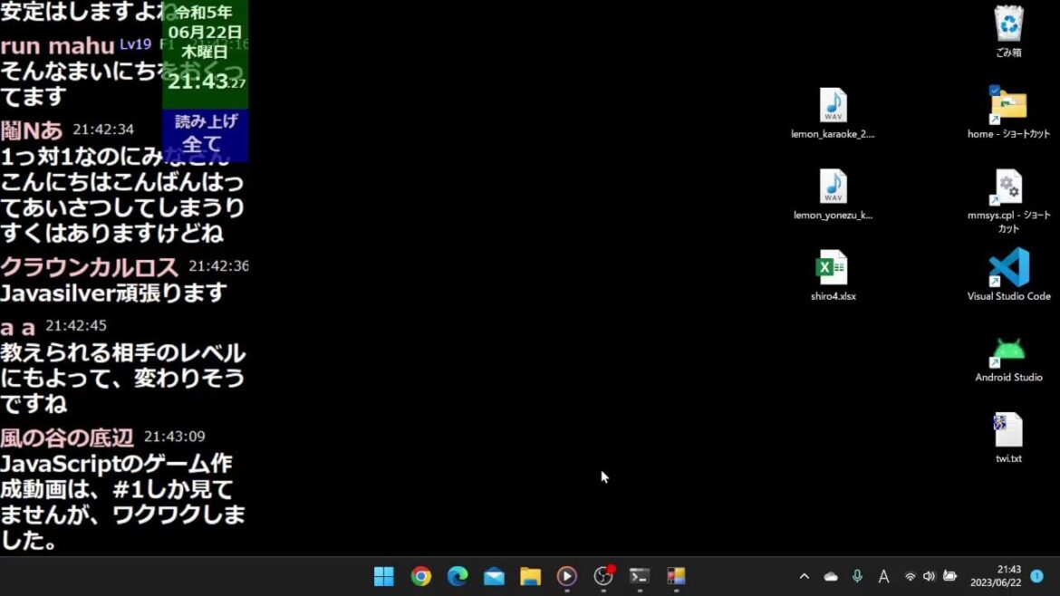Open Microsoft Edge from the taskbar
This screenshot has width=1060, height=596.
click(x=458, y=577)
